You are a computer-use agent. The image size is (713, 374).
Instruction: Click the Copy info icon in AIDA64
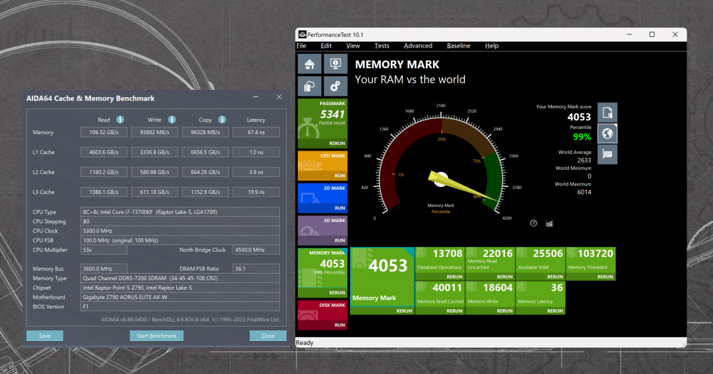(x=222, y=120)
